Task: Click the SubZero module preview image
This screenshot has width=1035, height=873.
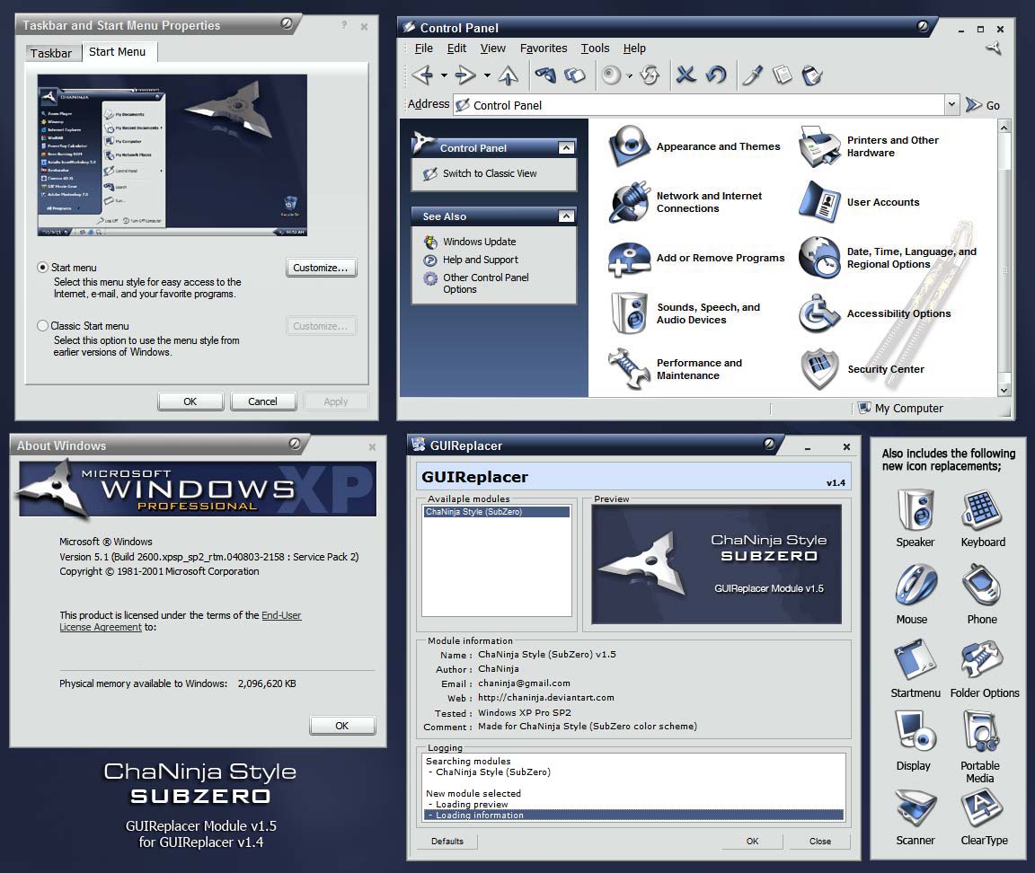Action: pyautogui.click(x=716, y=564)
